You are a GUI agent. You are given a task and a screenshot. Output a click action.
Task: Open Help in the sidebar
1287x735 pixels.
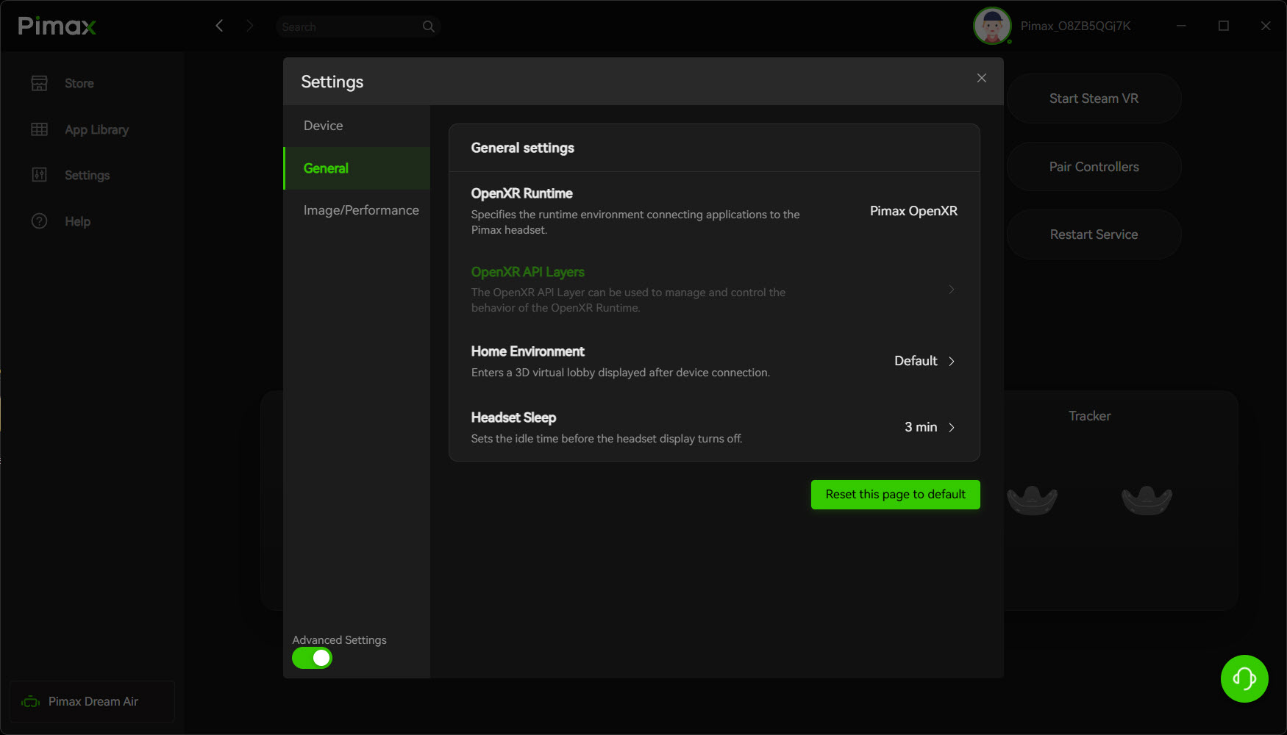[x=77, y=222]
